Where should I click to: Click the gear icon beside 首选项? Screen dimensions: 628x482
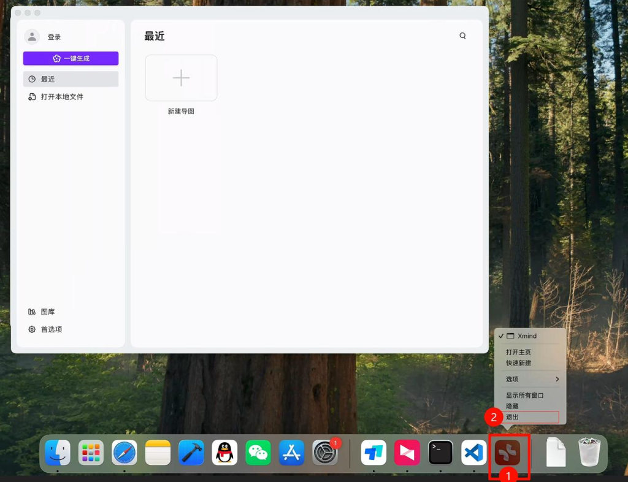pos(32,329)
